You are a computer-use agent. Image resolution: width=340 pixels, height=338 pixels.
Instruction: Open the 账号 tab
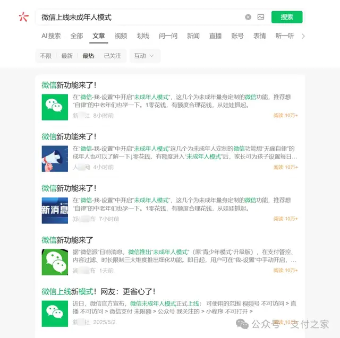(x=237, y=36)
